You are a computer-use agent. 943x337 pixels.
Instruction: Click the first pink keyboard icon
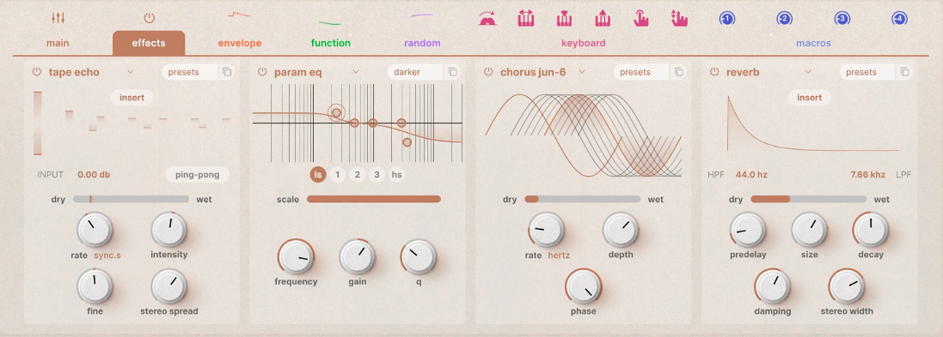coord(487,19)
